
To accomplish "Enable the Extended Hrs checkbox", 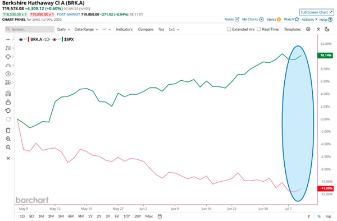I will [x=229, y=29].
